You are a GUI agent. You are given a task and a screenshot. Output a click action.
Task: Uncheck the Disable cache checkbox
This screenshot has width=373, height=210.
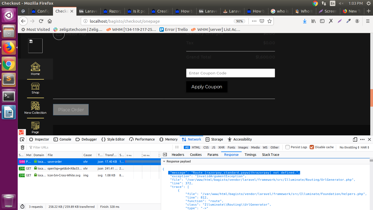click(x=312, y=147)
